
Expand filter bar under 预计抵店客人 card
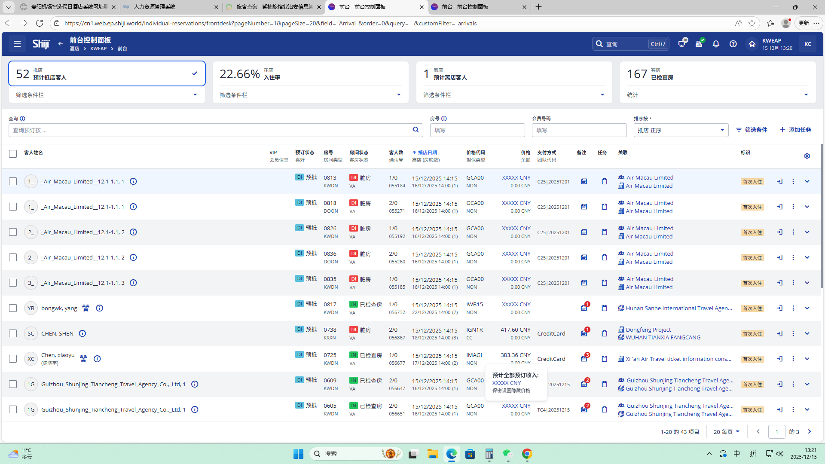click(195, 95)
